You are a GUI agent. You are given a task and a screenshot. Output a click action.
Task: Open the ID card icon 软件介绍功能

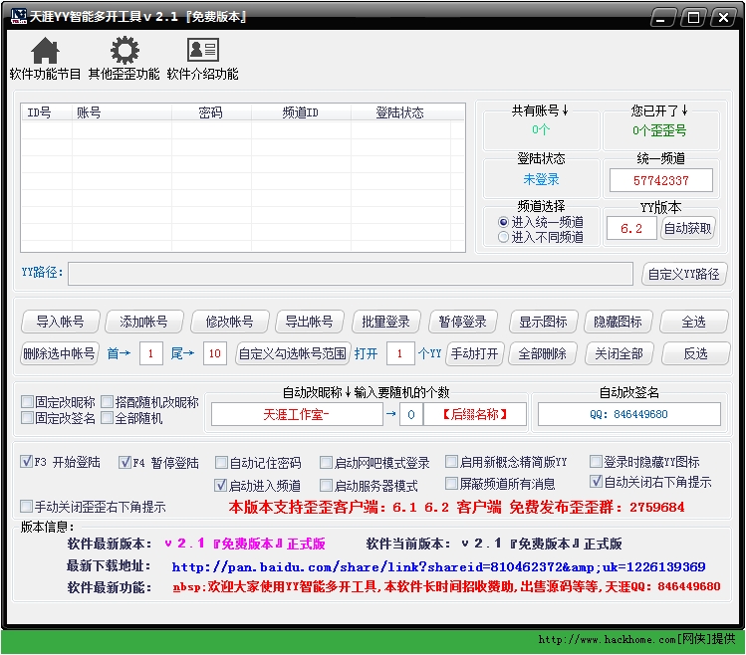(202, 51)
